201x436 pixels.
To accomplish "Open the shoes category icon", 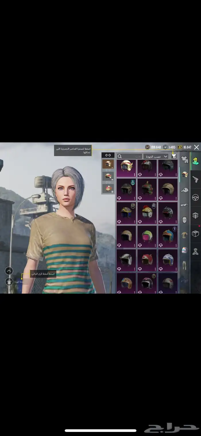I will pyautogui.click(x=185, y=280).
